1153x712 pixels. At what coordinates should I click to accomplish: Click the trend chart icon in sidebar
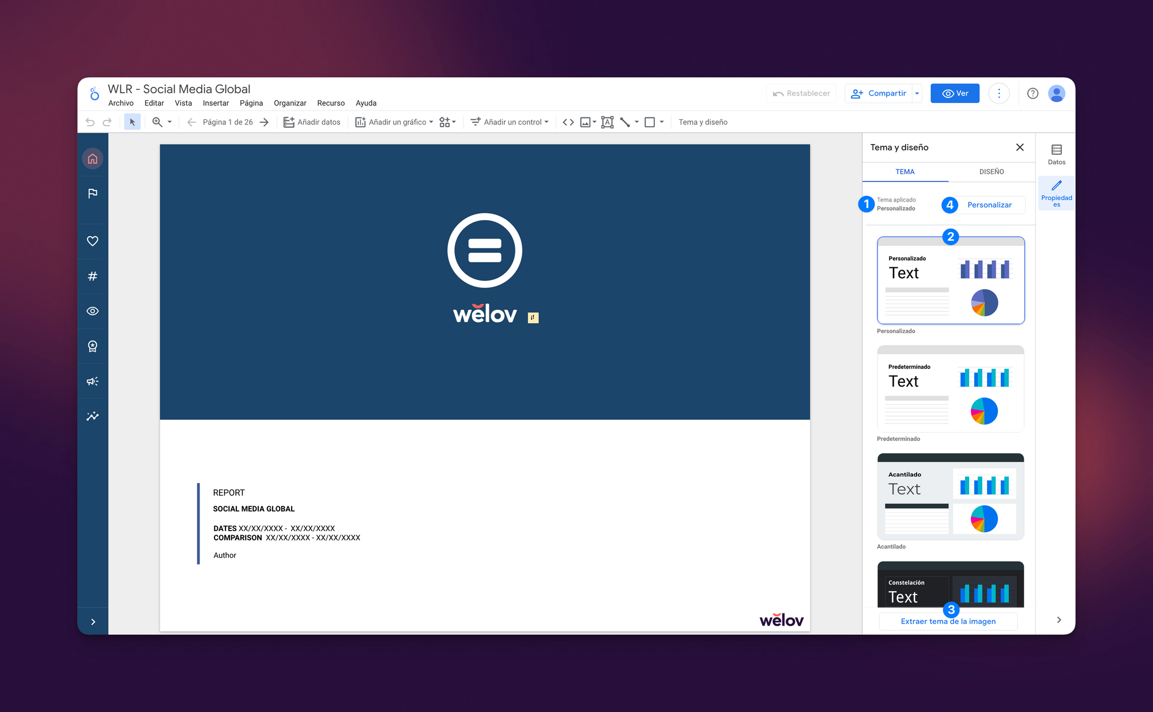[x=93, y=416]
